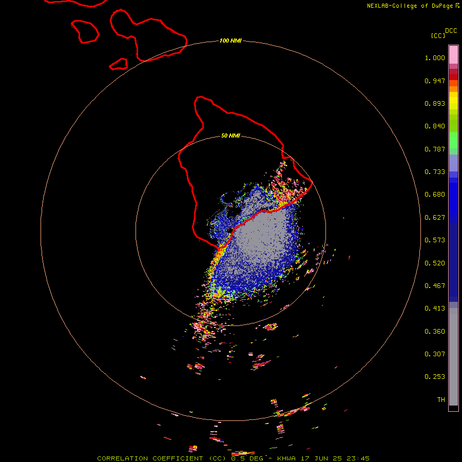Click the NEXLAB-College of DuPage credit text
This screenshot has width=462, height=462.
(x=410, y=6)
